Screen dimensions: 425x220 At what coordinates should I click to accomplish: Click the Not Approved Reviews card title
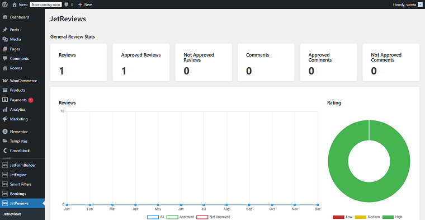click(199, 57)
